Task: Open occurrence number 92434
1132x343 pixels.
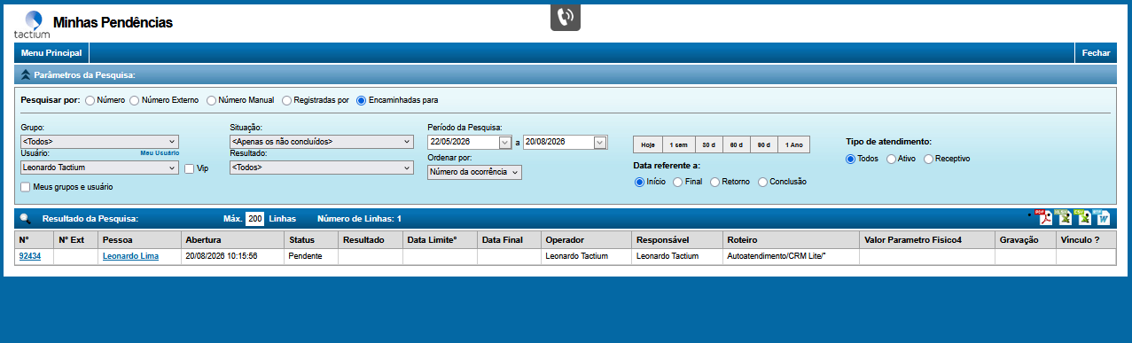Action: click(30, 256)
